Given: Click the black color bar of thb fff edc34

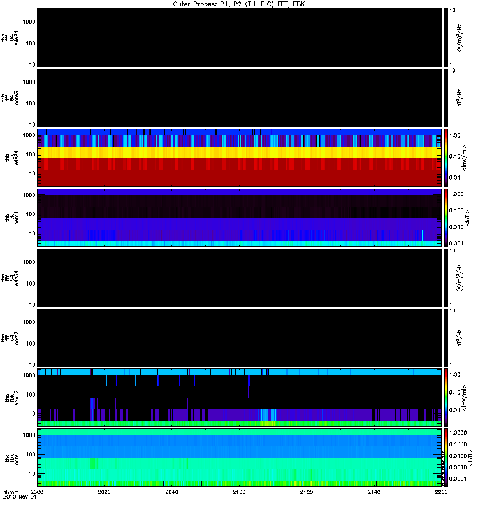Looking at the screenshot, I should [446, 38].
